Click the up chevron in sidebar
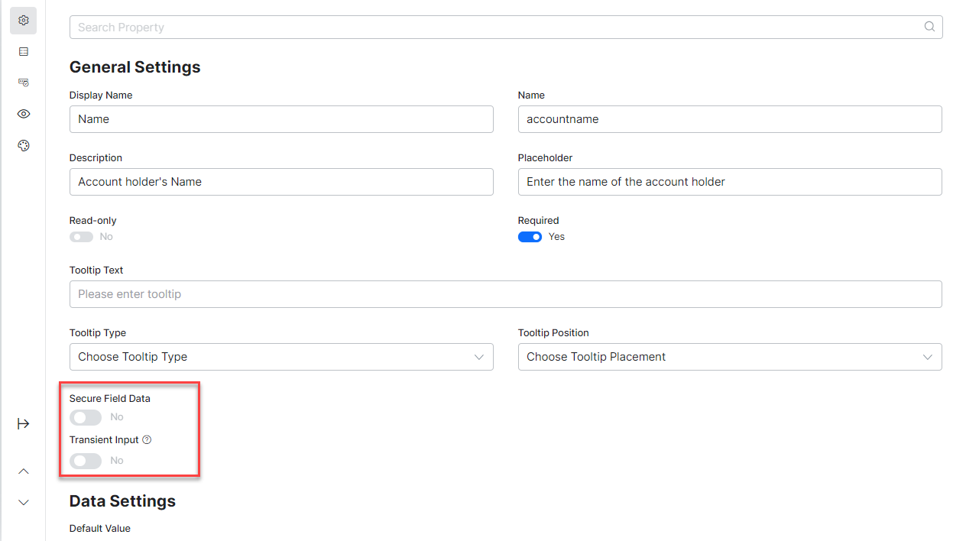This screenshot has width=966, height=541. point(23,471)
